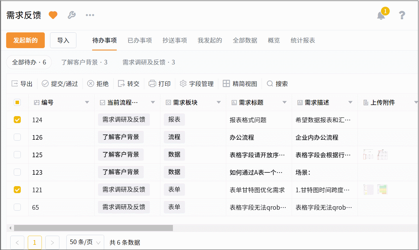Select the 需求调研及反馈 · 3 filter
419x250 pixels.
pos(149,62)
